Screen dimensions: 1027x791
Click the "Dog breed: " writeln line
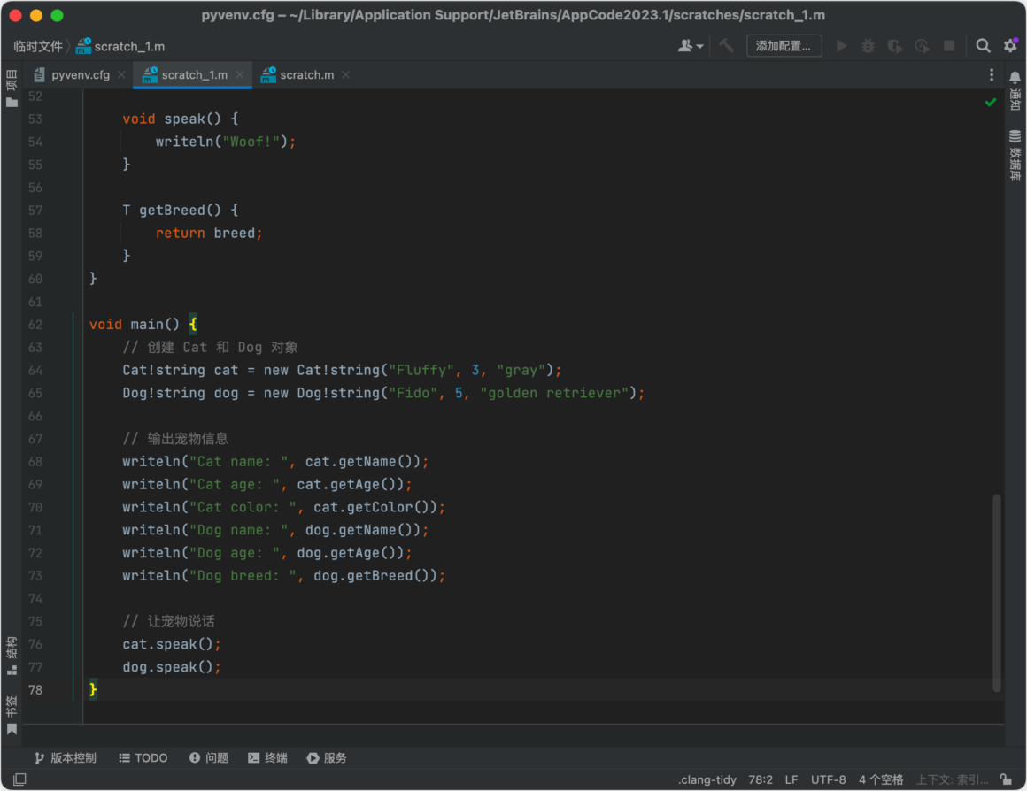[x=283, y=576]
